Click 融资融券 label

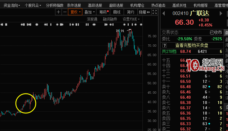(x=110, y=19)
